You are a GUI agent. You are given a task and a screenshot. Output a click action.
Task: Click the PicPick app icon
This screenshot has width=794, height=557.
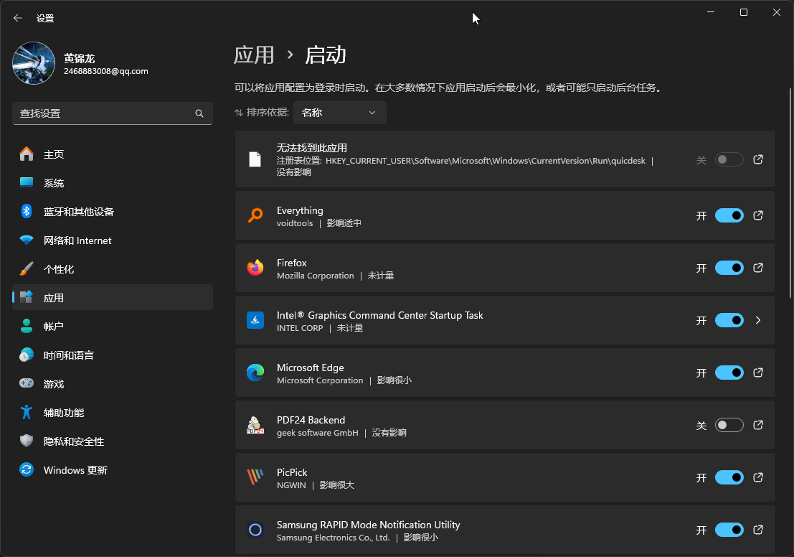click(x=255, y=477)
